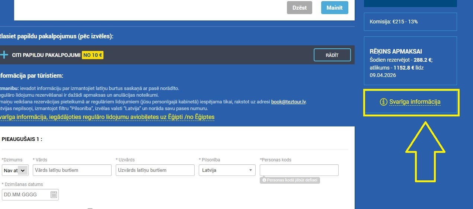Focus the Personas kods input field

[x=299, y=170]
